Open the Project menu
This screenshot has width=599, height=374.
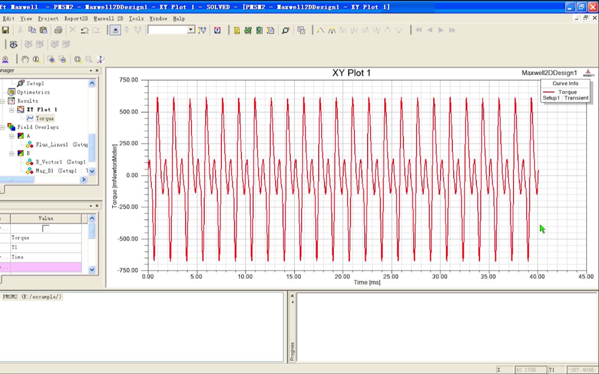click(48, 19)
